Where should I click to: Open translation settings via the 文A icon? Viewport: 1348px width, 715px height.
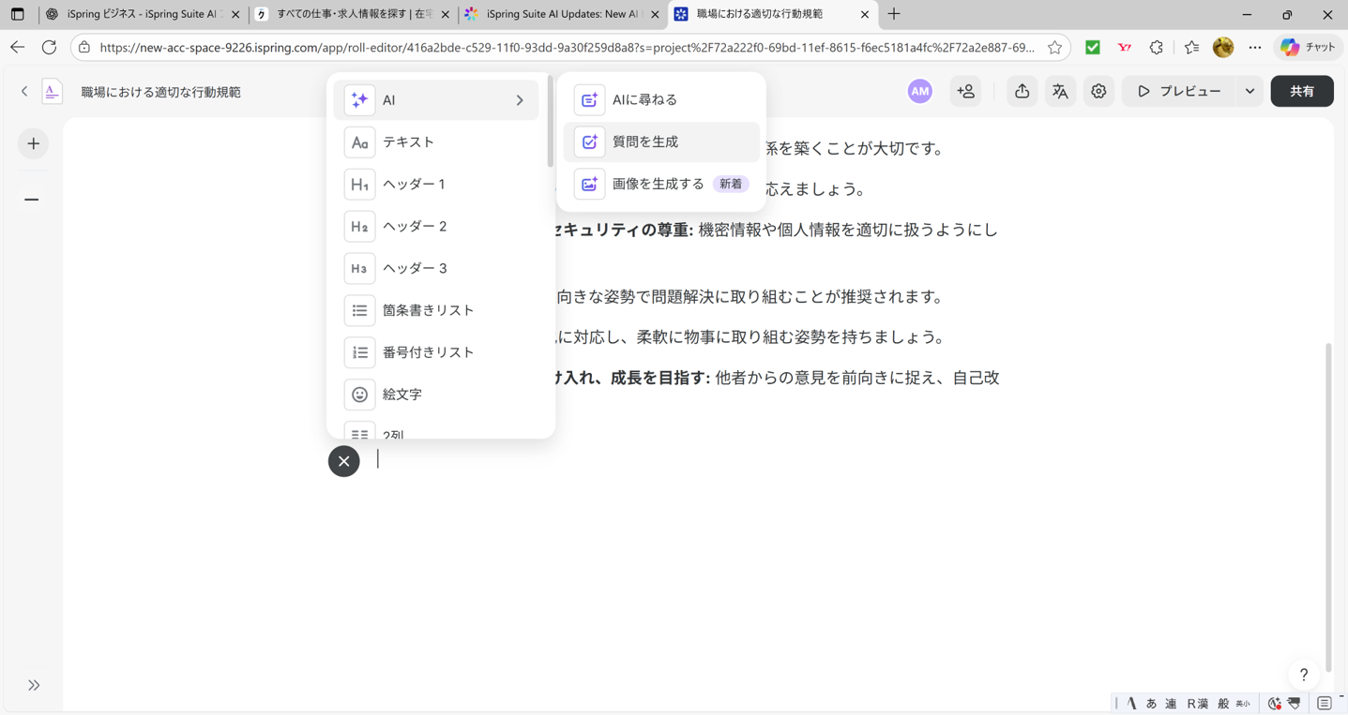(1060, 91)
